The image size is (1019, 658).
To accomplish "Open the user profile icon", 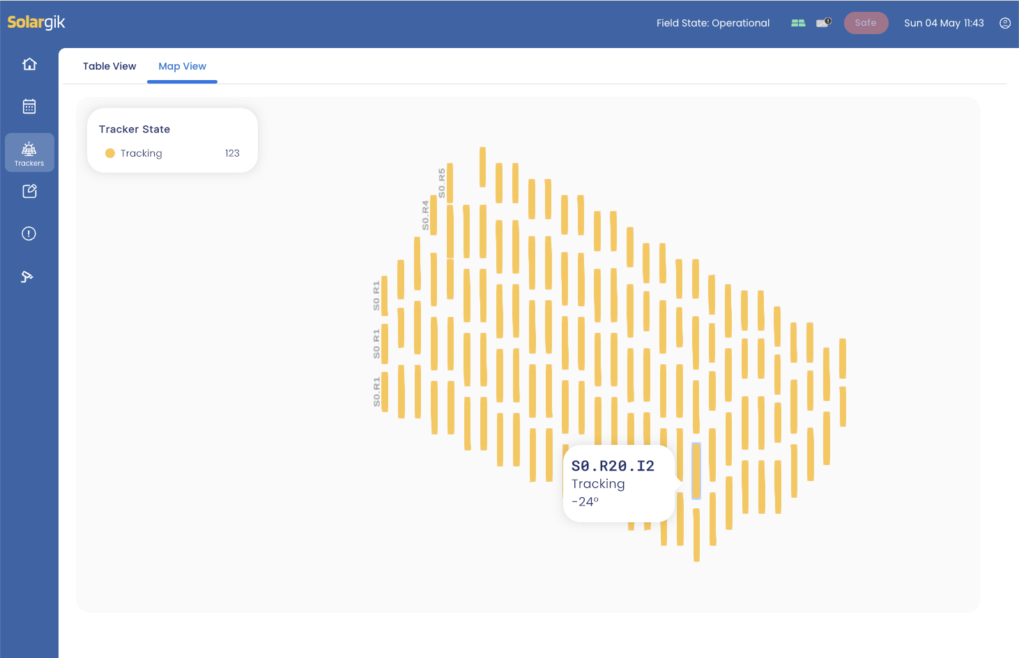I will point(1004,23).
